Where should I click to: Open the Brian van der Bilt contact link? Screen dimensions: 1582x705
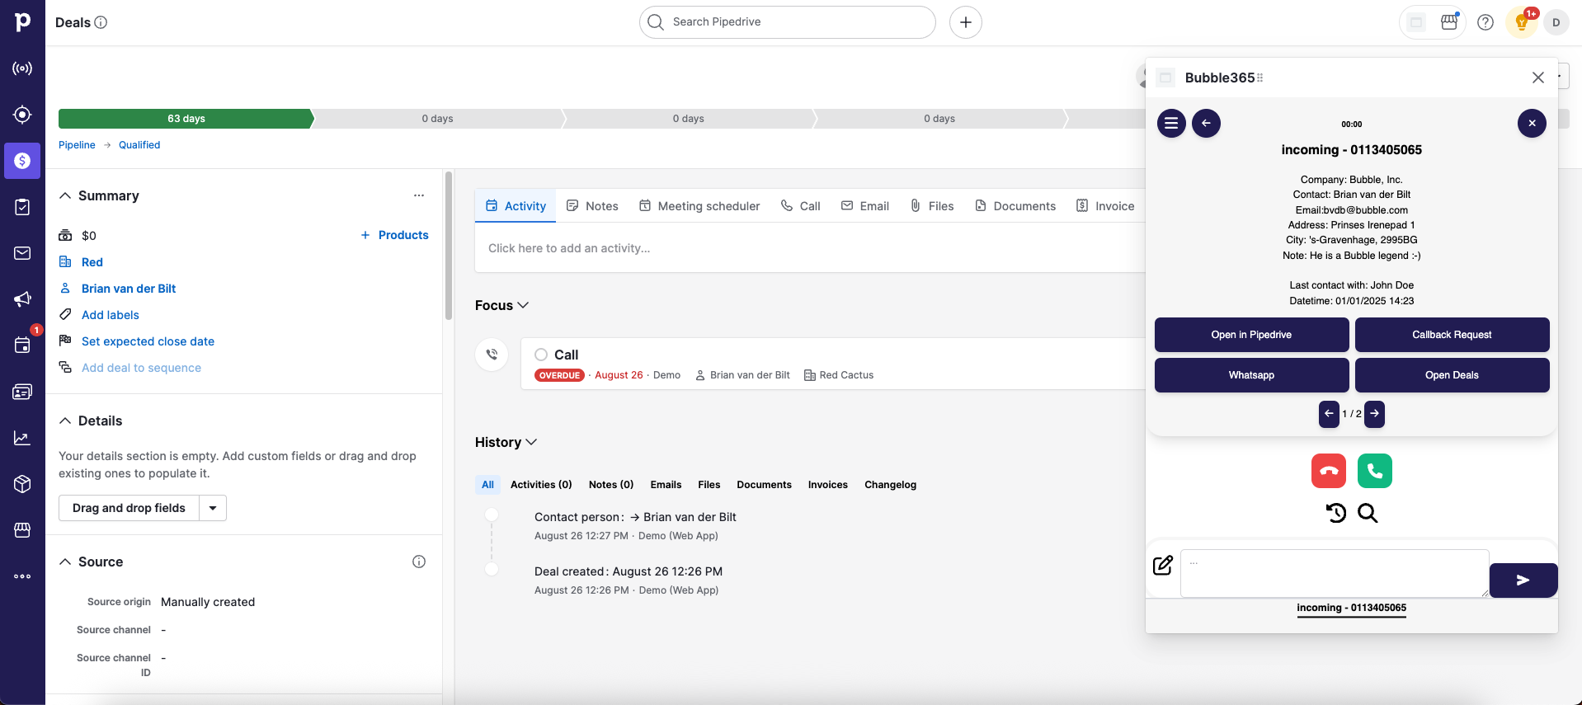pyautogui.click(x=129, y=289)
